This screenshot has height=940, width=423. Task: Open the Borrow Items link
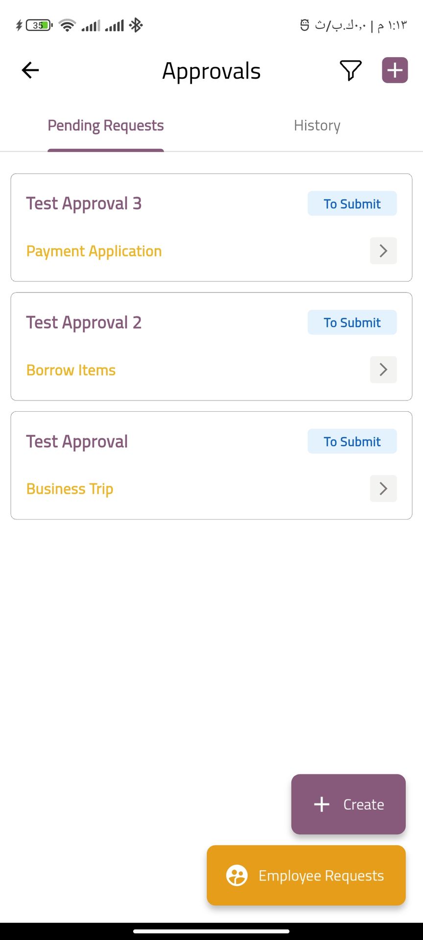(71, 370)
